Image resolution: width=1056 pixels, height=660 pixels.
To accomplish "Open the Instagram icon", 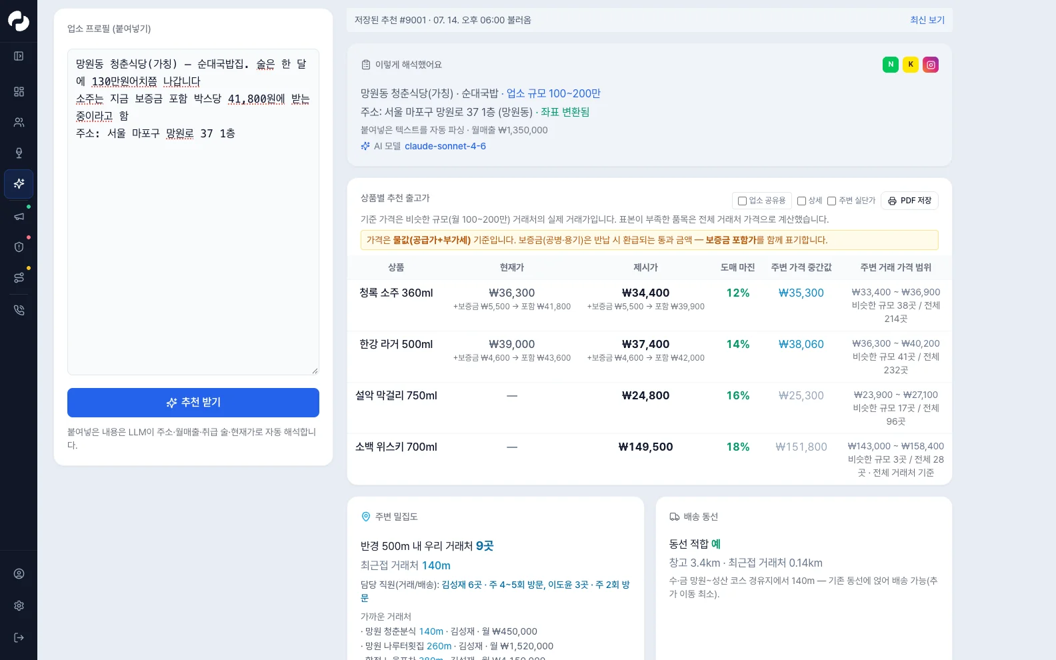I will (x=931, y=65).
